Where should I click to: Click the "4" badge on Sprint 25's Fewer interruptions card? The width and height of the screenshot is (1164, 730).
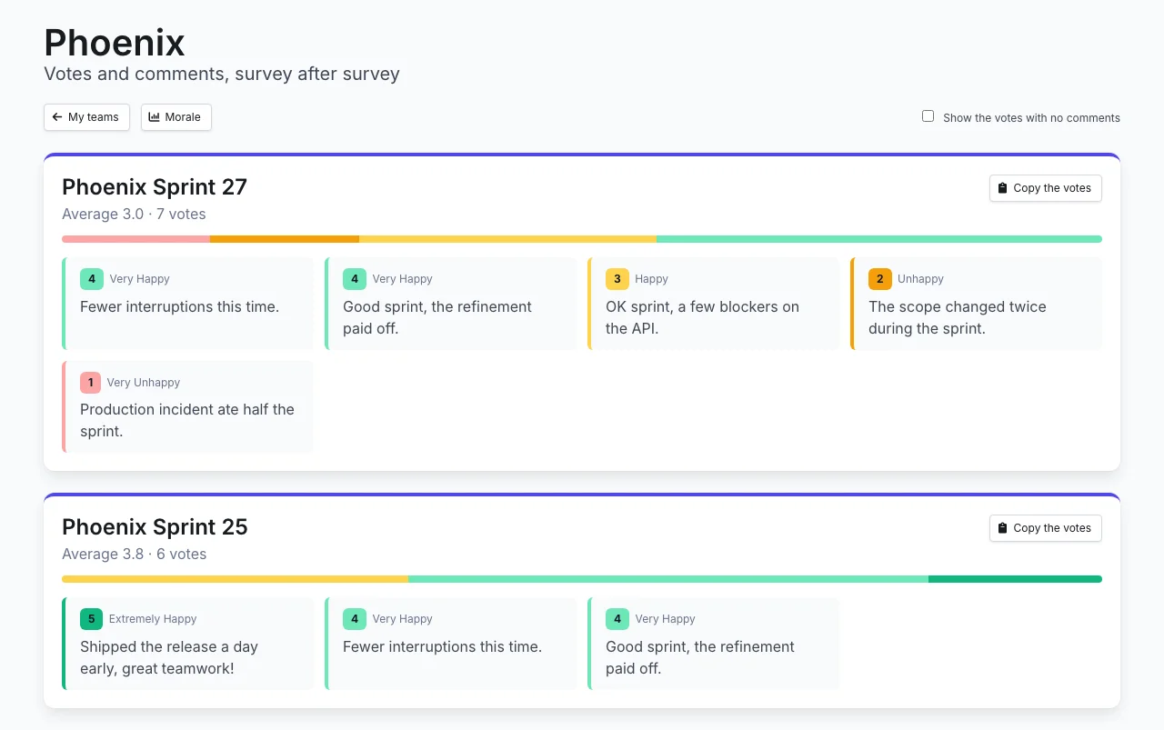[355, 619]
